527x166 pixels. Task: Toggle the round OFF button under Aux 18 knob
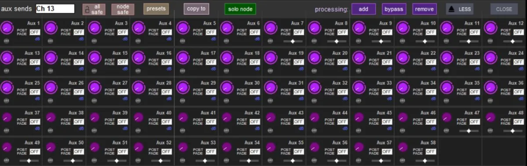click(226, 71)
